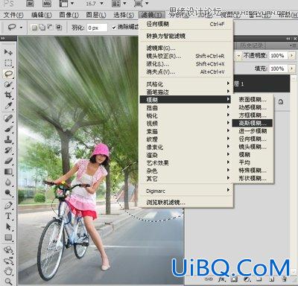Click the 动感模糊 submenu entry
Viewport: 298px width, 286px height.
tap(253, 107)
